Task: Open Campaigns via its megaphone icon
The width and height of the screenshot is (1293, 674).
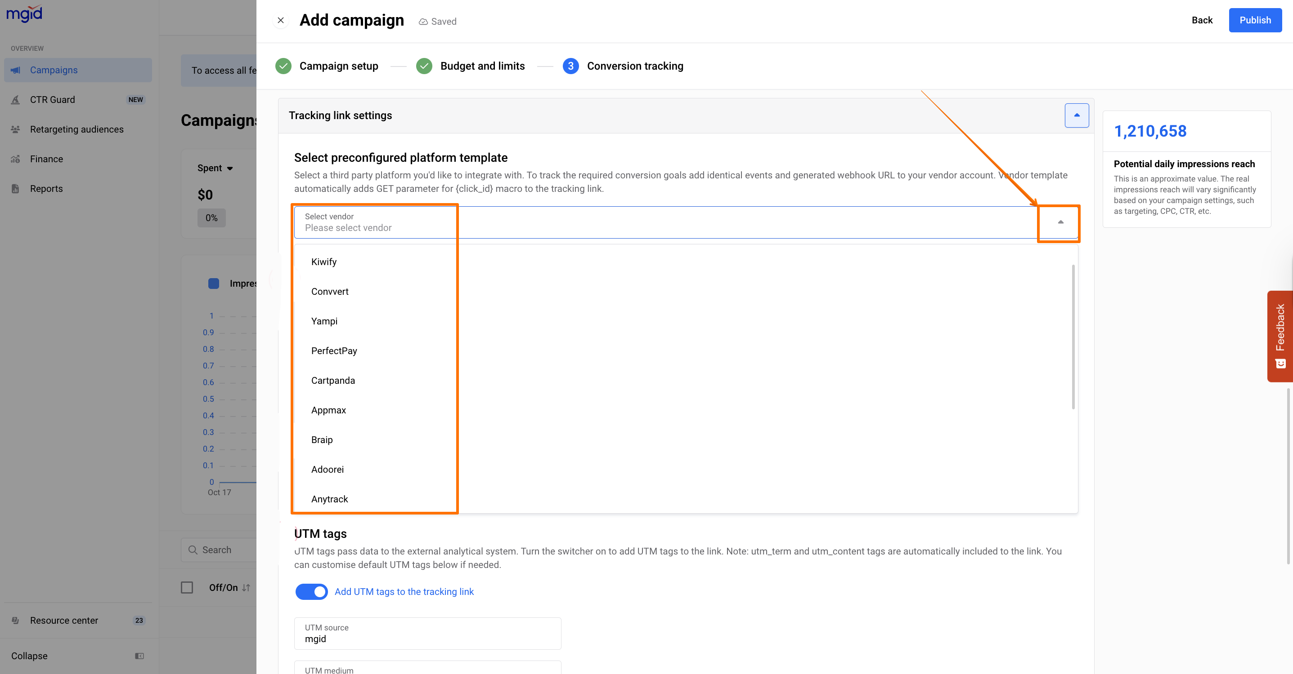Action: 16,70
